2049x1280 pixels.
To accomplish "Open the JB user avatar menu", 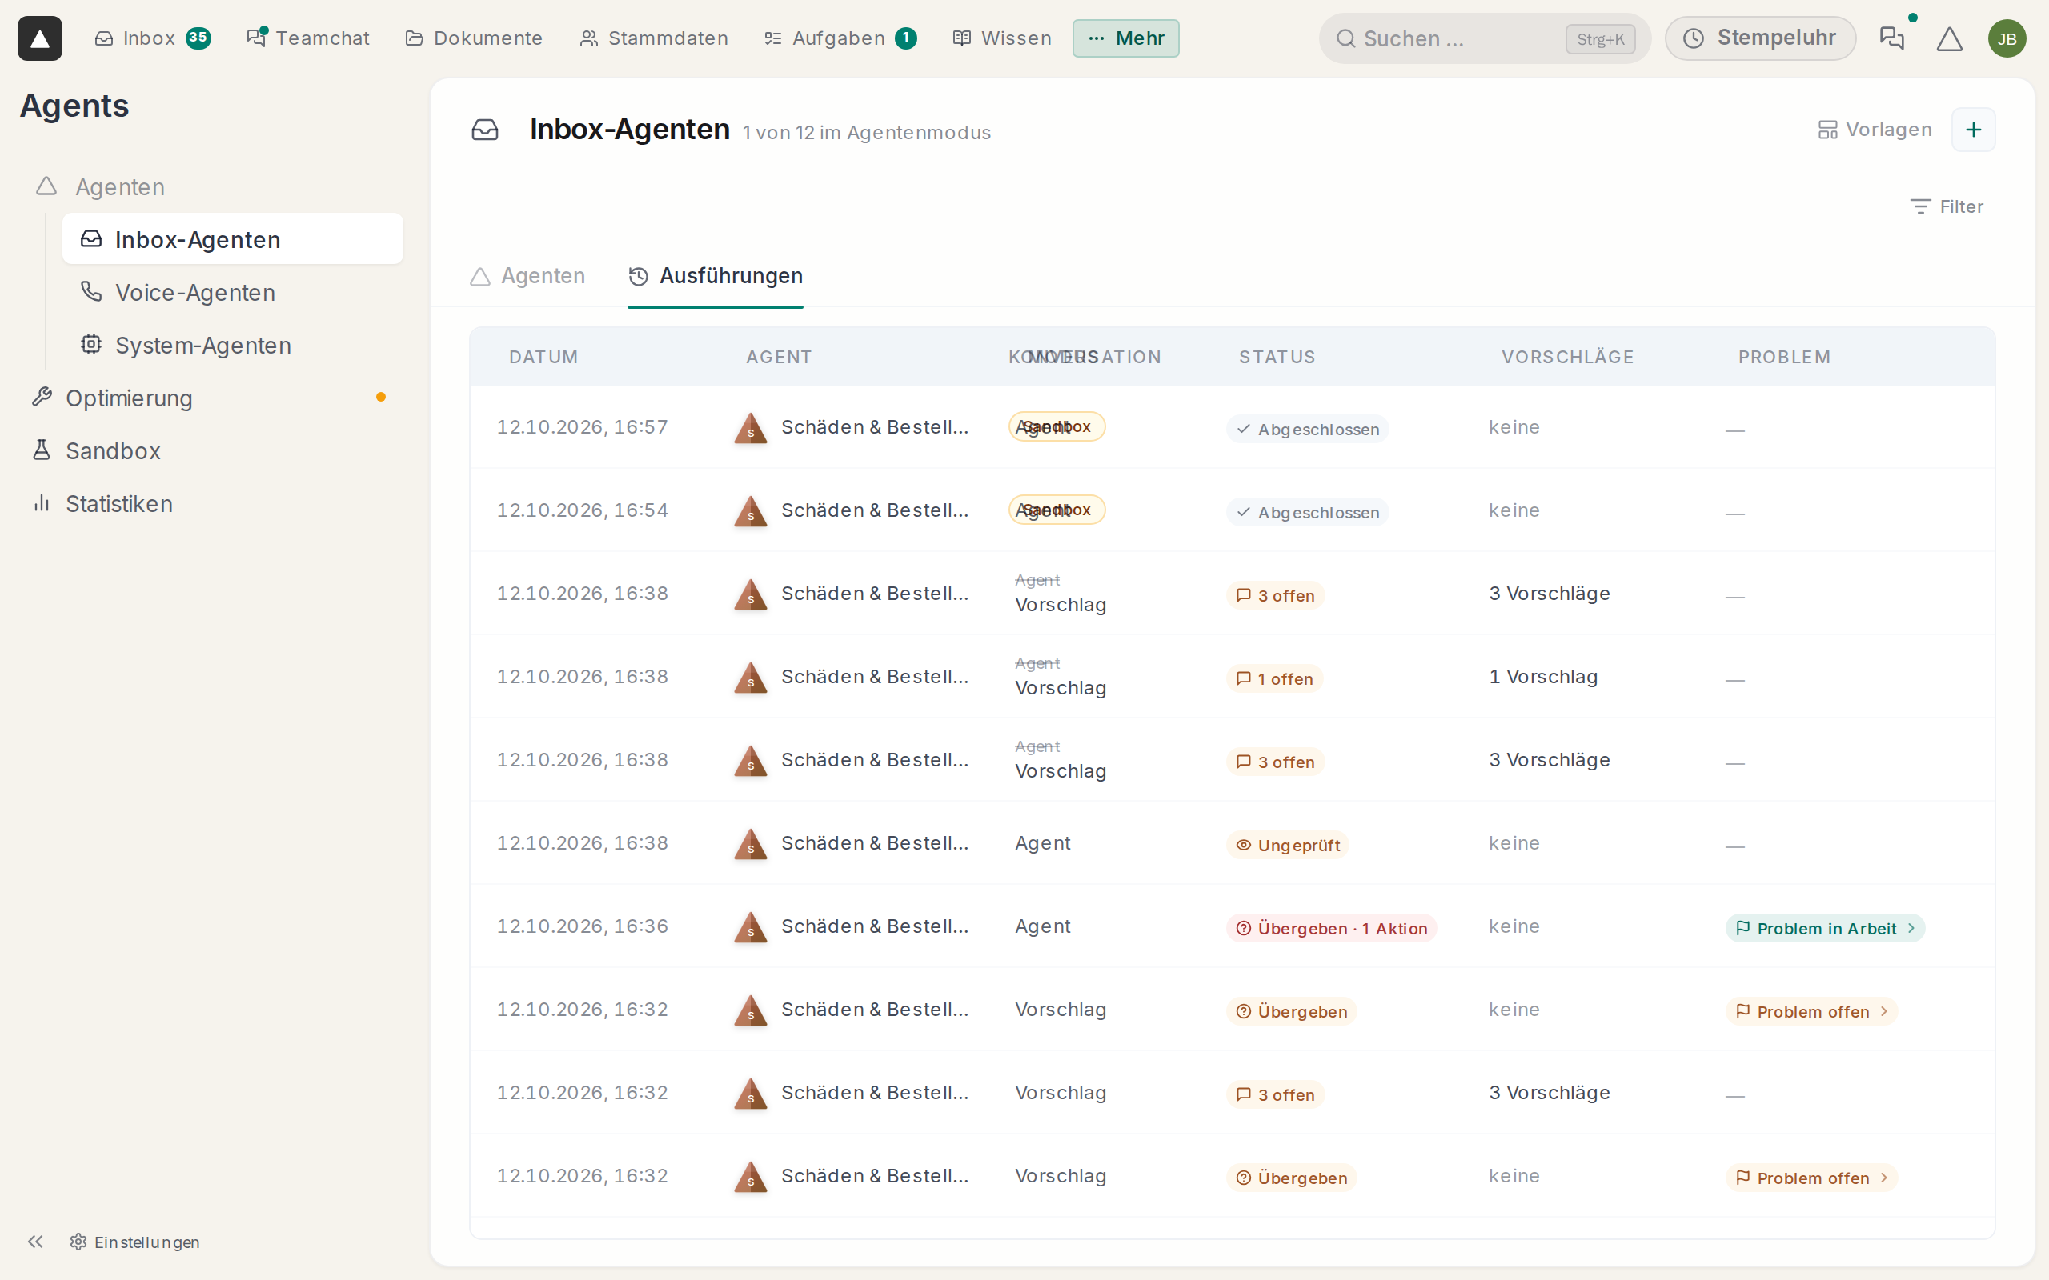I will [2007, 39].
